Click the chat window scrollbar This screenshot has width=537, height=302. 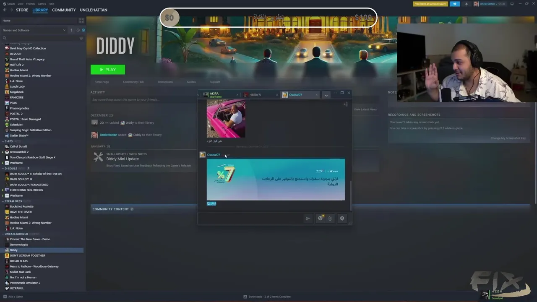(350, 196)
